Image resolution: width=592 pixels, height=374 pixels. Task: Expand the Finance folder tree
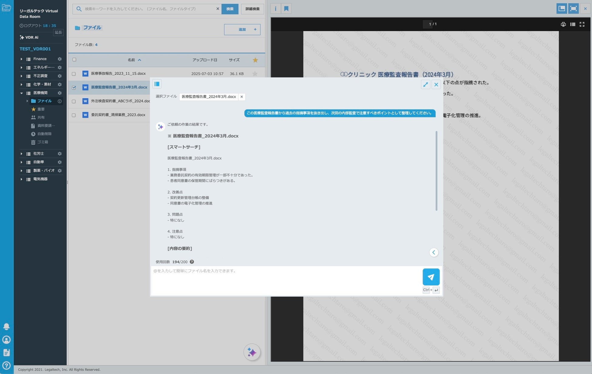click(21, 59)
